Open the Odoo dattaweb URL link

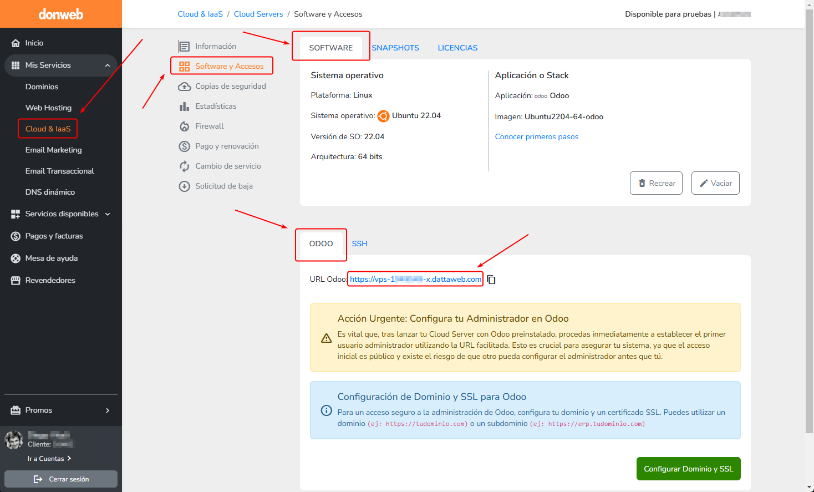(415, 279)
